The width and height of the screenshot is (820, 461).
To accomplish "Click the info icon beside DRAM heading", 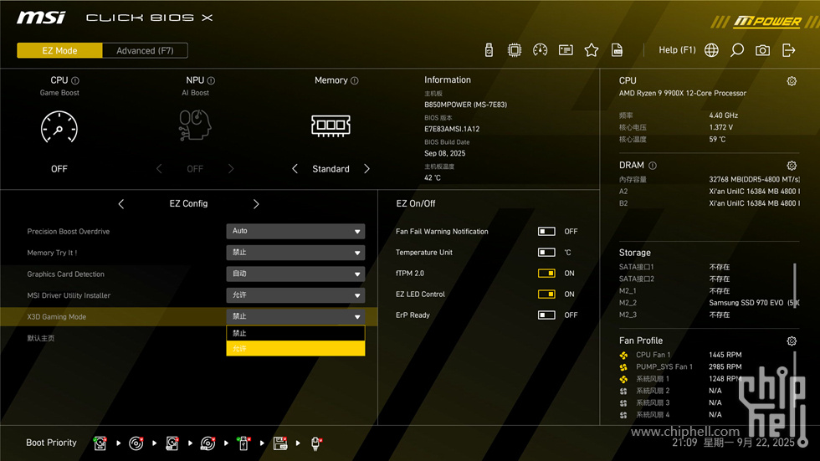I will (x=653, y=166).
